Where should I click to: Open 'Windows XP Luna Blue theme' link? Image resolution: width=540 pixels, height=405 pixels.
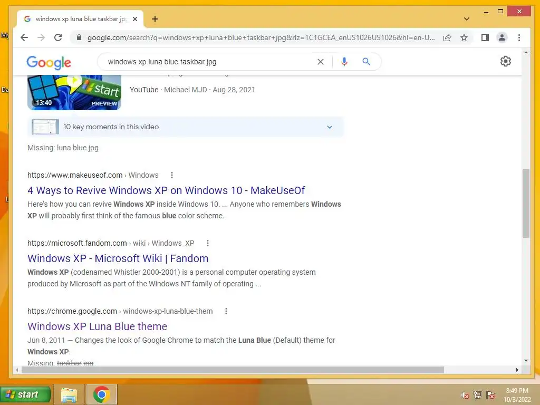(x=97, y=326)
